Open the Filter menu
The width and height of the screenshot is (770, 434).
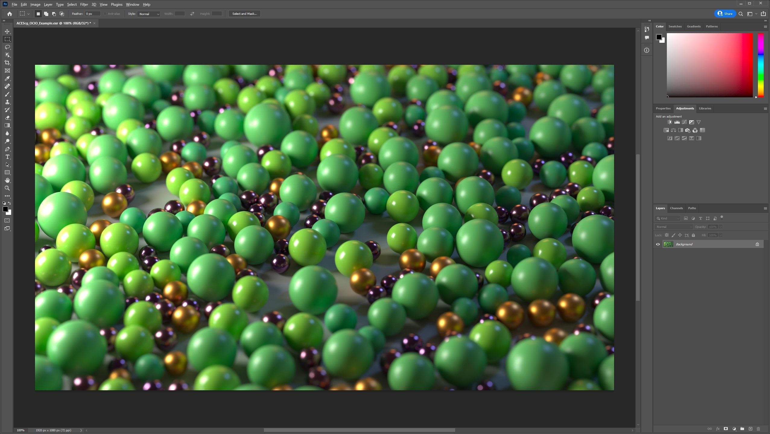pos(84,5)
